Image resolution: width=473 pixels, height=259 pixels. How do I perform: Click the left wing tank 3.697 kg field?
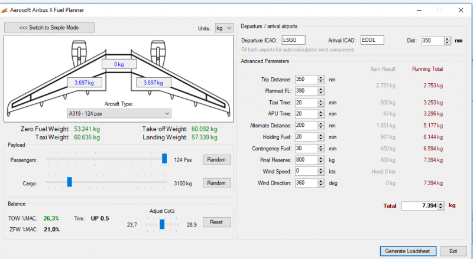84,83
